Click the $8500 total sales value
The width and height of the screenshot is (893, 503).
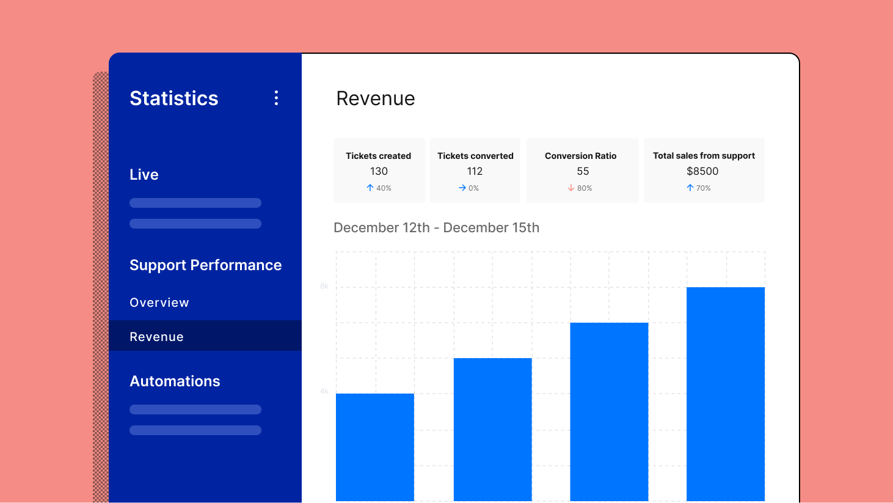[702, 171]
